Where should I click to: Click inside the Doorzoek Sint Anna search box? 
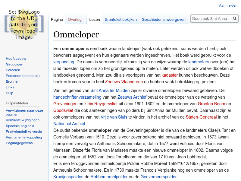[211, 18]
